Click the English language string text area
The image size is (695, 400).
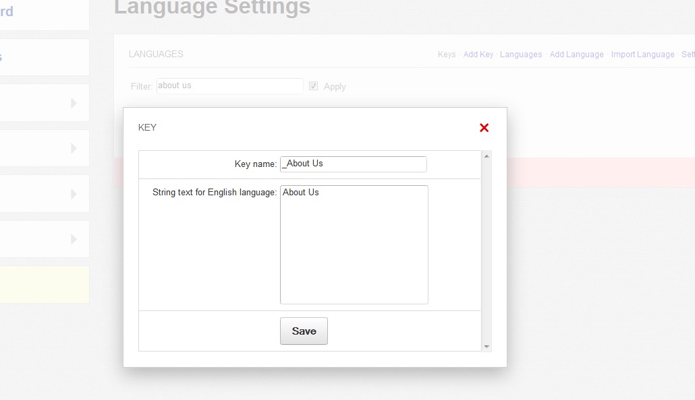354,244
